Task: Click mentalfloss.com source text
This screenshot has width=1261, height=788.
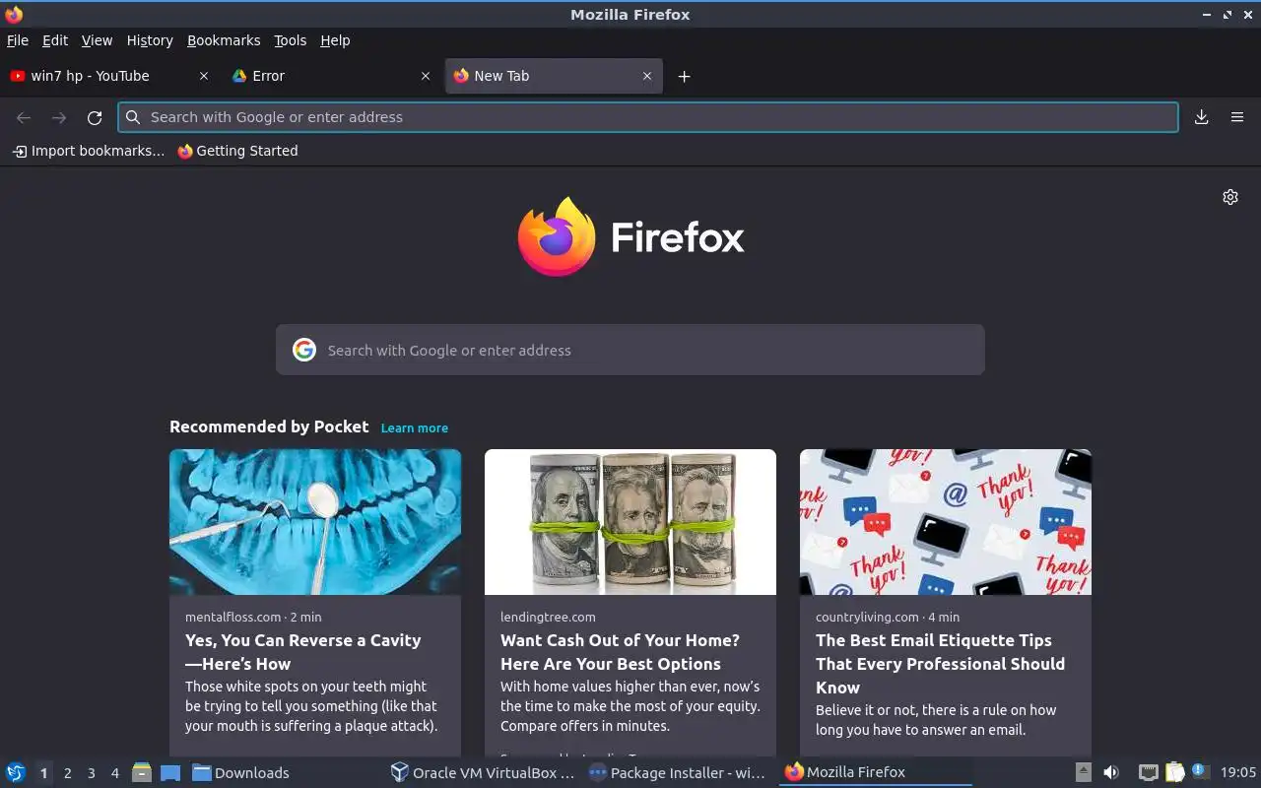Action: point(232,617)
